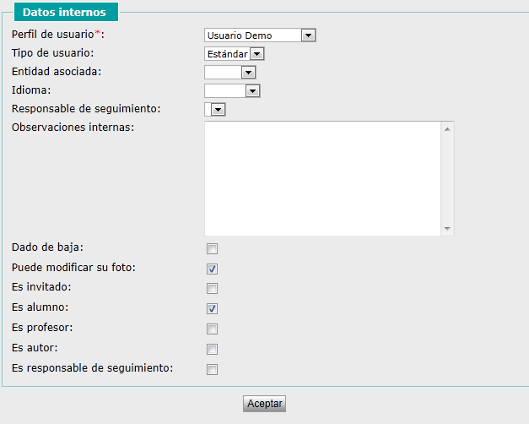529x424 pixels.
Task: Click the up arrow of Observaciones scrollbar
Action: tap(447, 129)
